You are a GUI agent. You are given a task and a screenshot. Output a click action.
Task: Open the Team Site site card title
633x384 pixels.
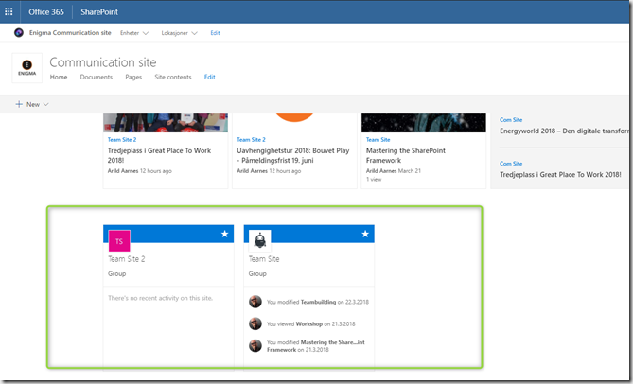click(x=264, y=259)
